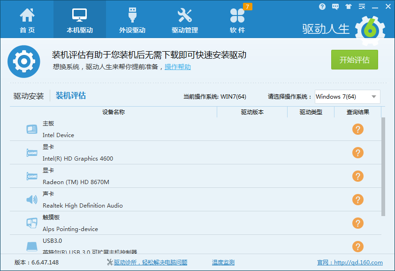
Task: Click the result icon for Intel HD Graphics 4600
Action: (x=357, y=153)
